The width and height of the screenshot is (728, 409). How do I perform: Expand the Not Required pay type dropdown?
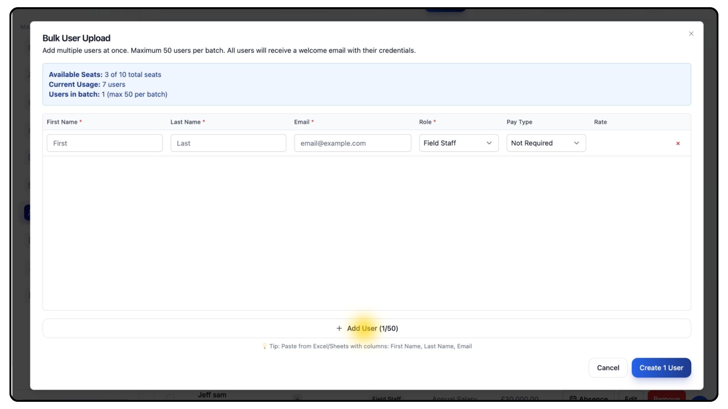click(x=546, y=143)
